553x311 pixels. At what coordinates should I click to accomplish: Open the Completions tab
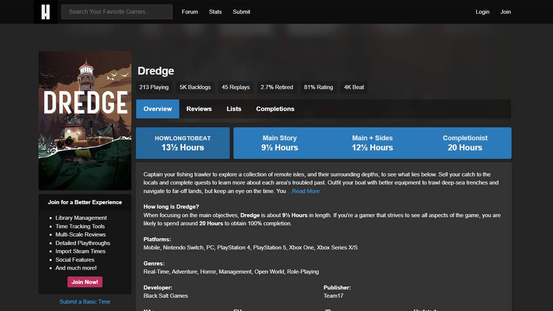coord(275,109)
